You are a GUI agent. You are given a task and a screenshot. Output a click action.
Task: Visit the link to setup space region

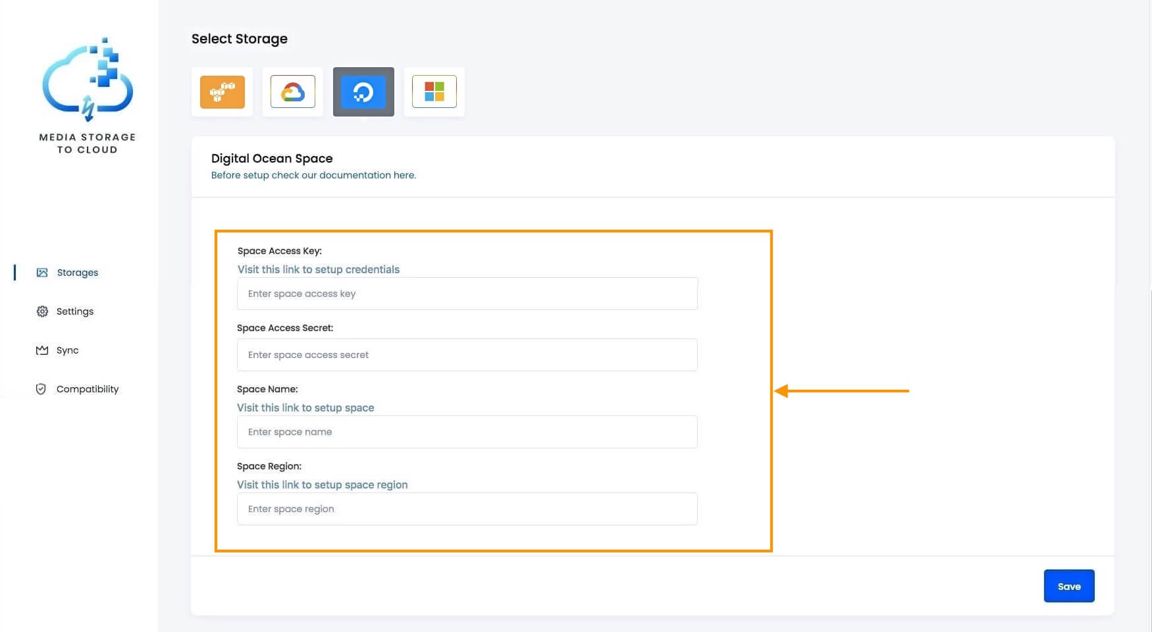point(323,485)
